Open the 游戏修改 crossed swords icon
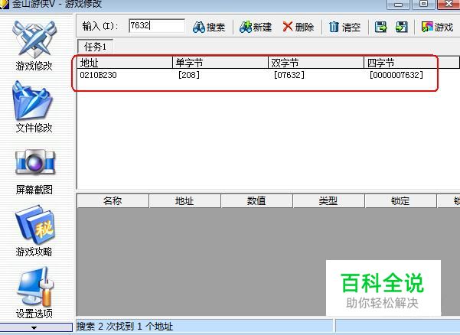 click(x=34, y=39)
